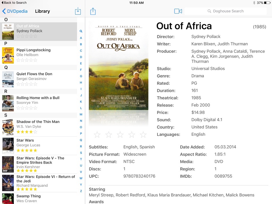This screenshot has height=204, width=272.
Task: Tap the IMDb value 0089755
Action: coord(223,176)
